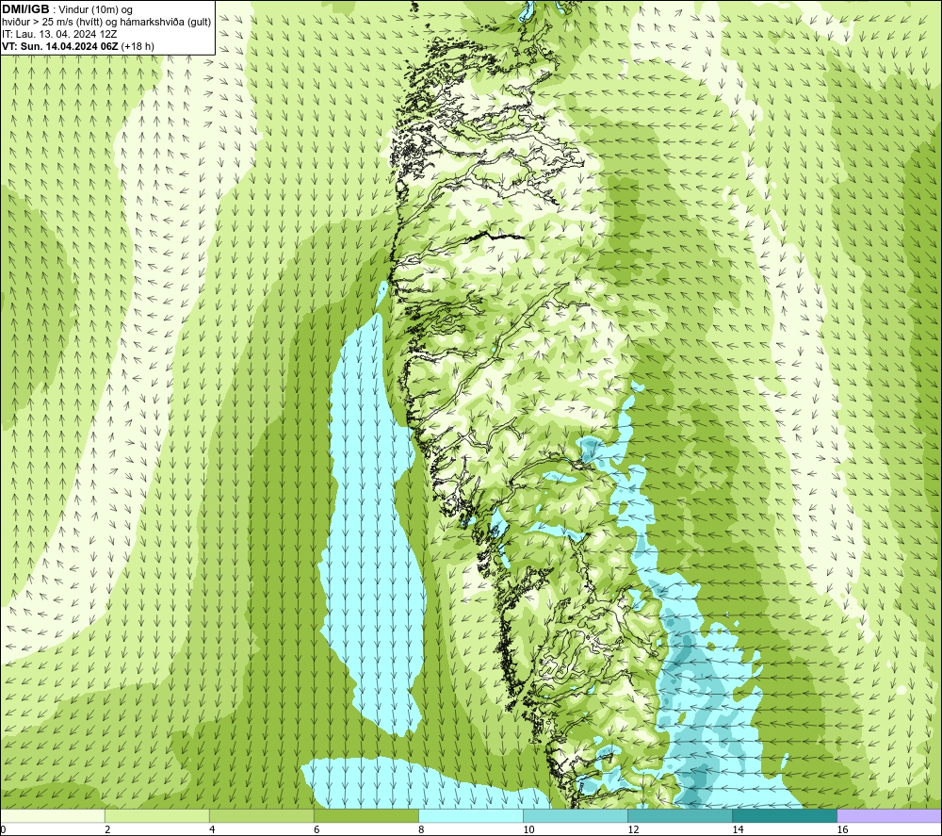Click the scale label '4'
The image size is (942, 836).
(211, 830)
